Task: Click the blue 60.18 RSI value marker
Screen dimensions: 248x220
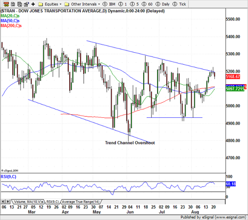Action: 230,184
